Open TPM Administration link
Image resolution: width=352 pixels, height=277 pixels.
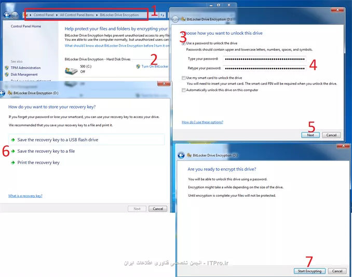pyautogui.click(x=25, y=68)
